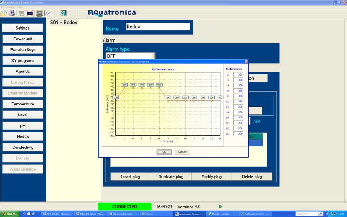Edit the reference value for hour 10

(238, 102)
